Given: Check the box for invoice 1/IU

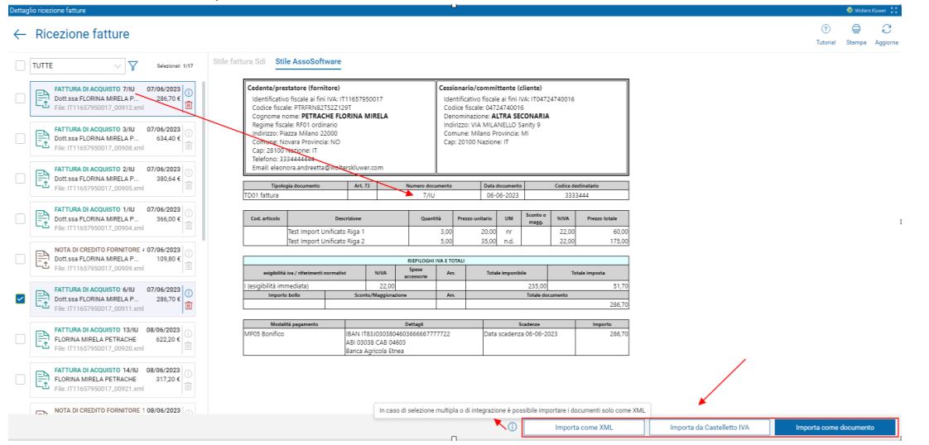Looking at the screenshot, I should pos(20,218).
